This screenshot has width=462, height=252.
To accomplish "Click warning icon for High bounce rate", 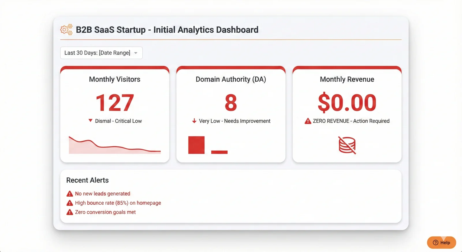I will point(70,203).
